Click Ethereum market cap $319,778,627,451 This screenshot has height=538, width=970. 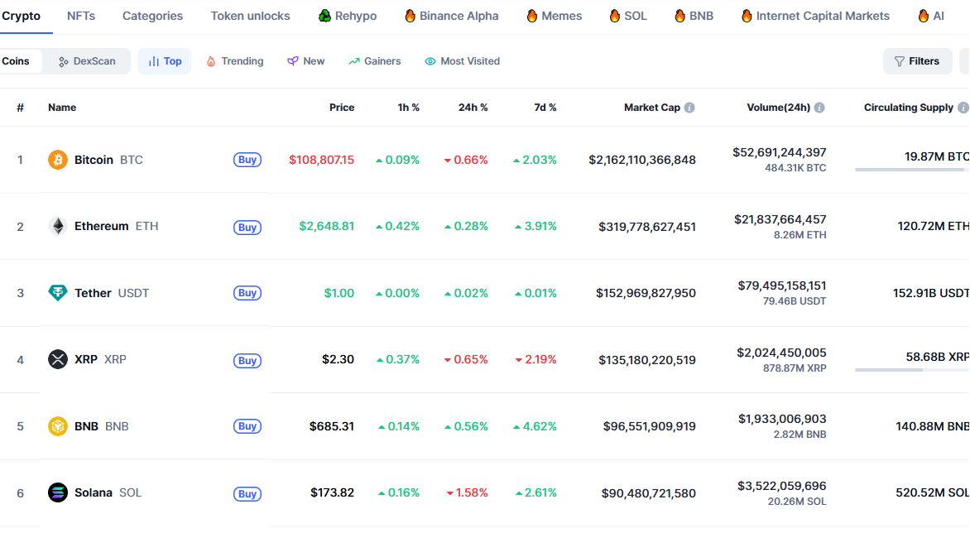647,227
